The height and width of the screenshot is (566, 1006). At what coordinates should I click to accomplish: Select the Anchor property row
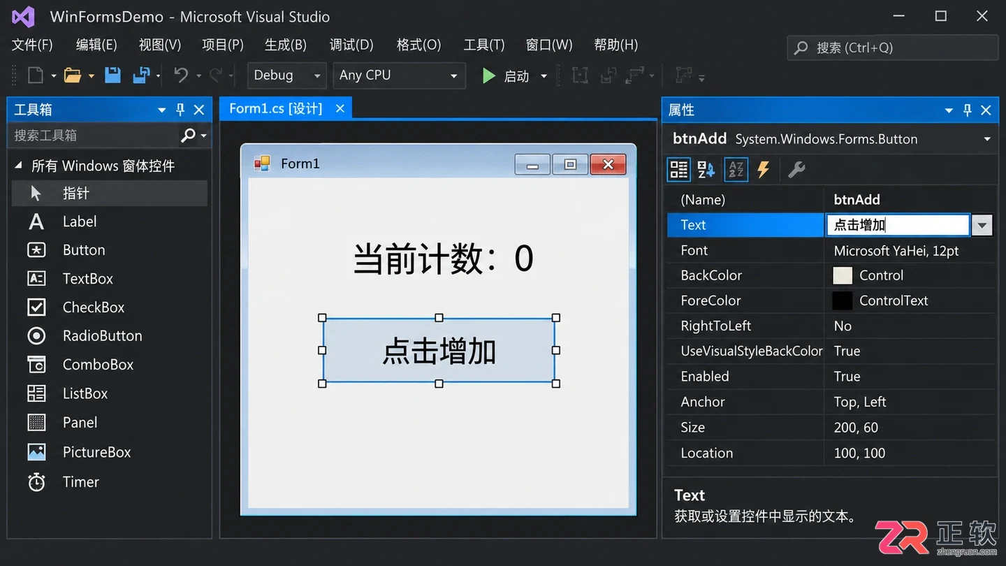(x=831, y=402)
